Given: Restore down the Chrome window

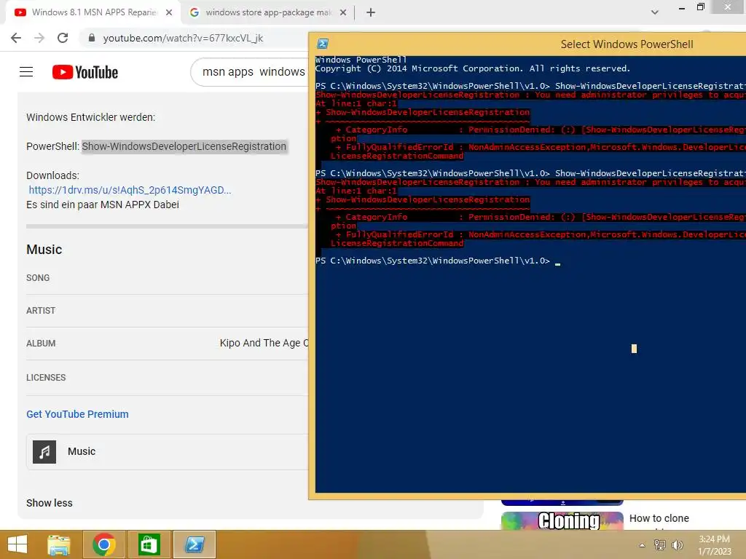Looking at the screenshot, I should 701,7.
